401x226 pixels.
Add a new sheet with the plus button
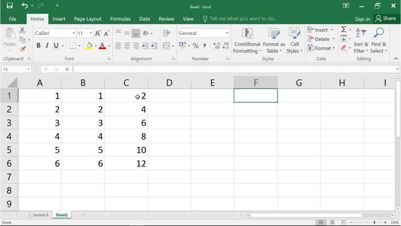tap(83, 215)
